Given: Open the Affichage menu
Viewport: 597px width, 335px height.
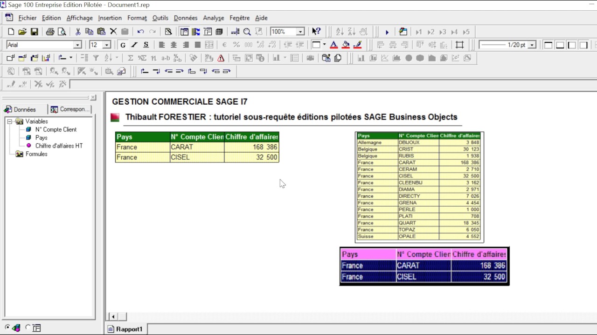Looking at the screenshot, I should (x=79, y=18).
